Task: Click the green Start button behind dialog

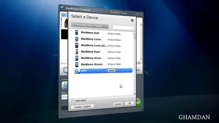Action: click(x=138, y=103)
